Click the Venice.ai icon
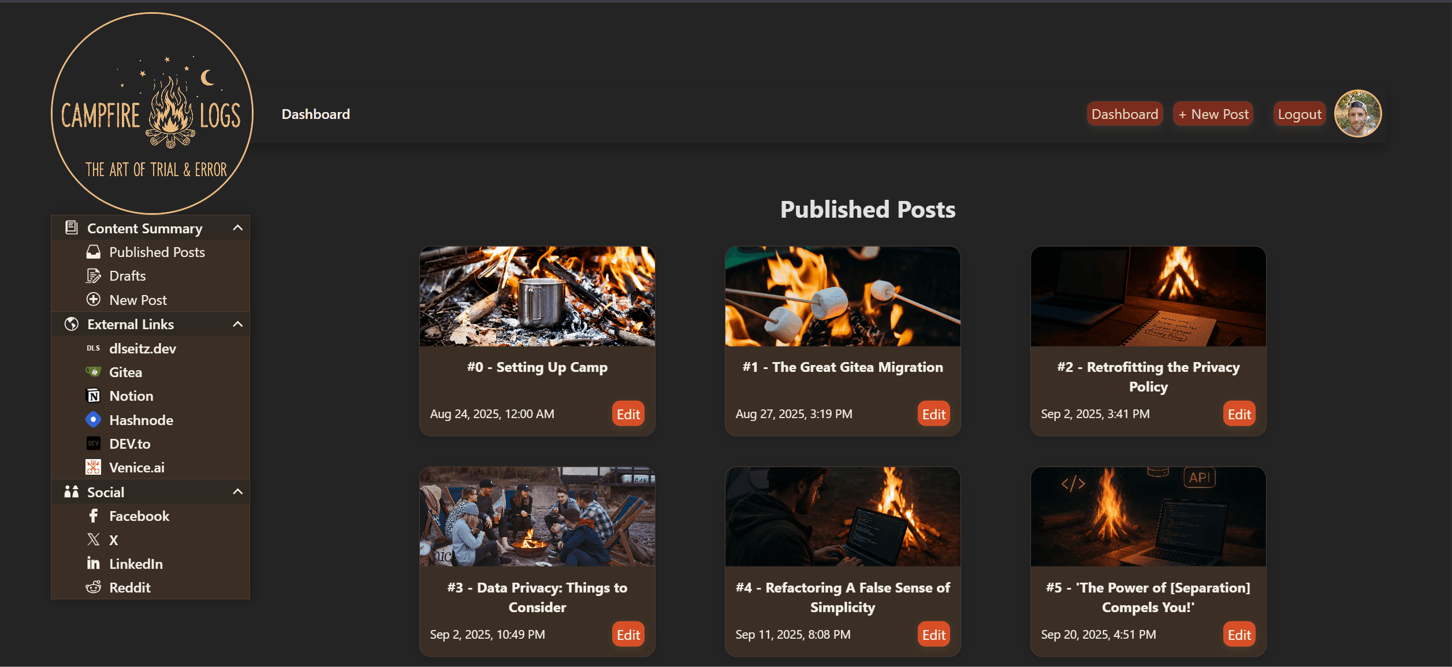 coord(94,467)
